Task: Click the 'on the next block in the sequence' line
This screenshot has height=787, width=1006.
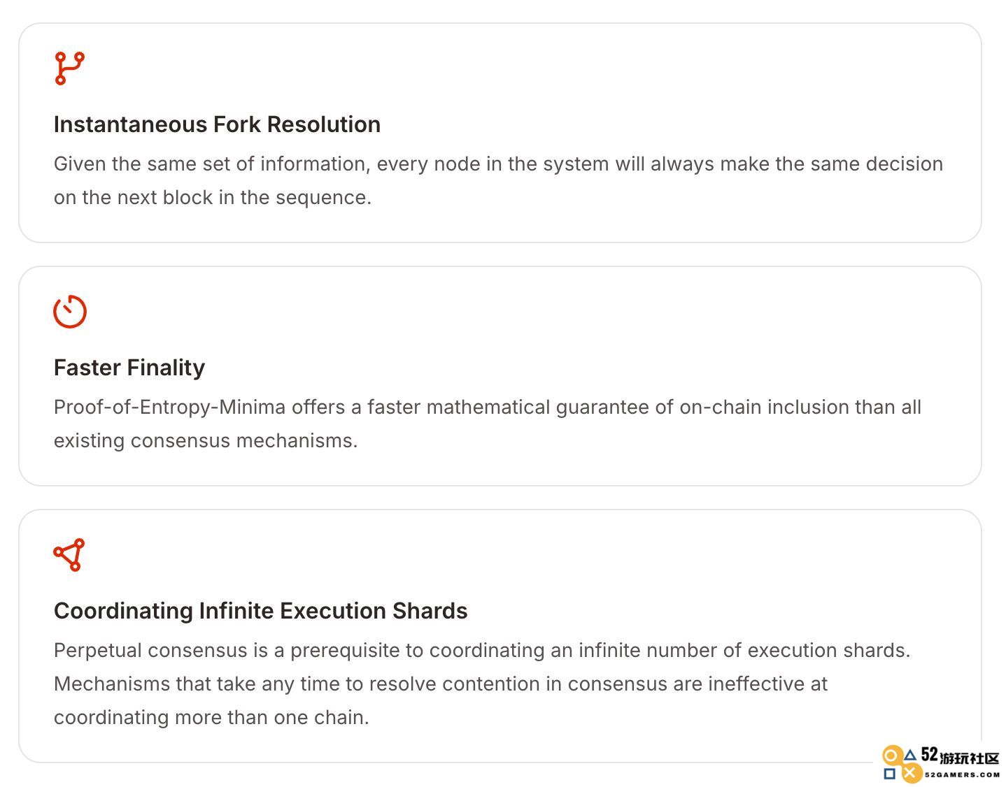Action: pyautogui.click(x=213, y=197)
